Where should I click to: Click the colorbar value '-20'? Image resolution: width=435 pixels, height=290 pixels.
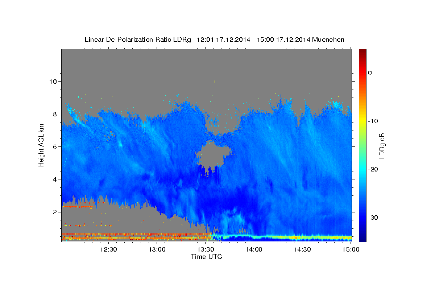[373, 169]
